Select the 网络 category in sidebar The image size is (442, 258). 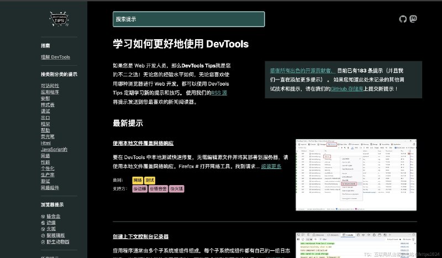coord(45,156)
